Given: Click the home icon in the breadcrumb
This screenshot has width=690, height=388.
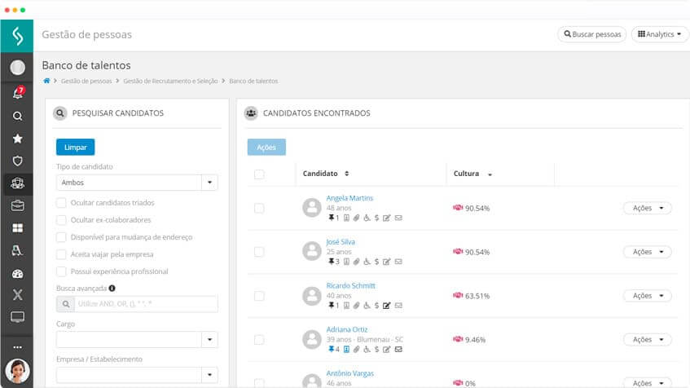Looking at the screenshot, I should (x=46, y=81).
